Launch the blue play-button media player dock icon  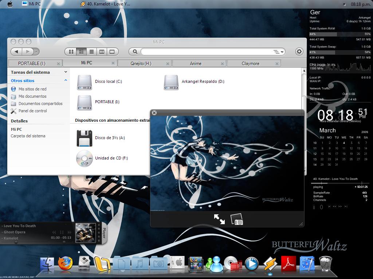(x=251, y=264)
